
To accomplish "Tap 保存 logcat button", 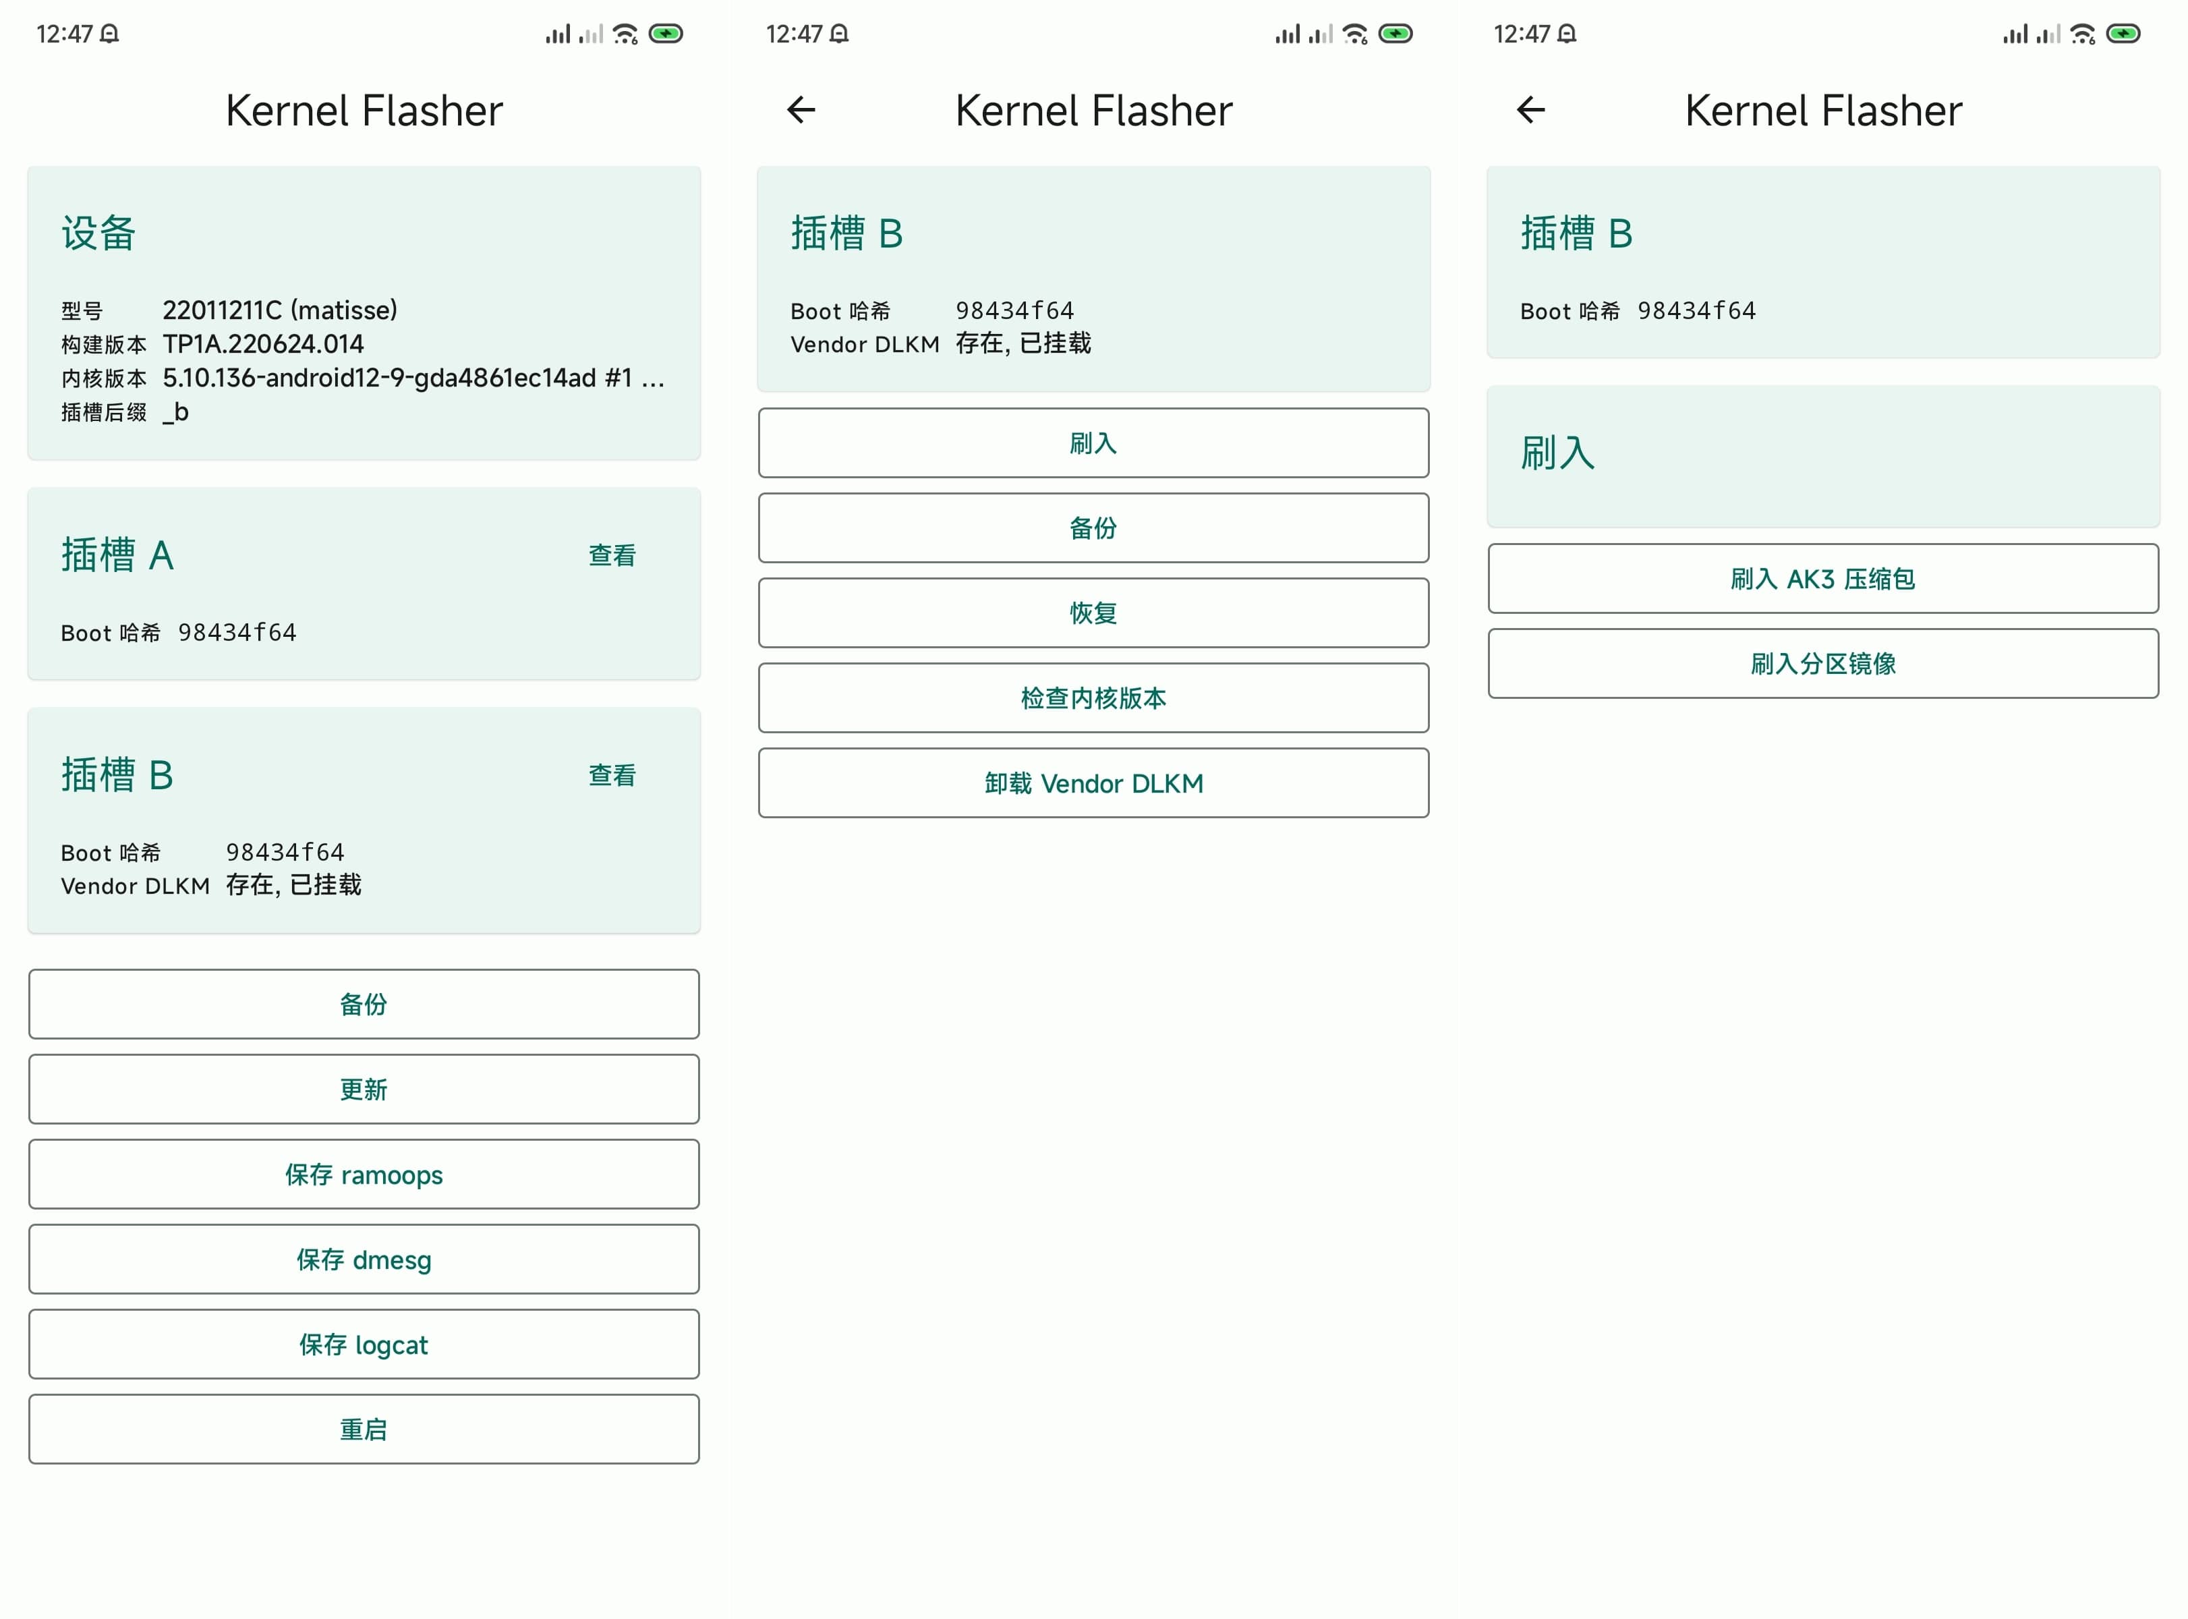I will pos(364,1344).
